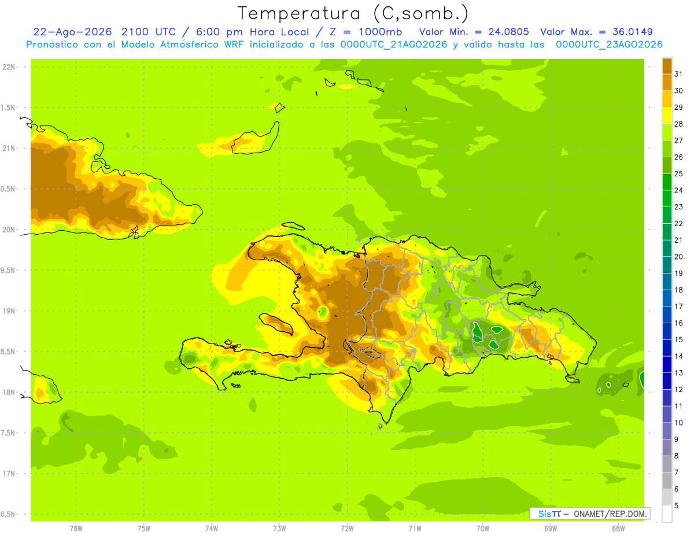The width and height of the screenshot is (694, 536).
Task: Click the '28' label on the color scale
Action: click(679, 124)
